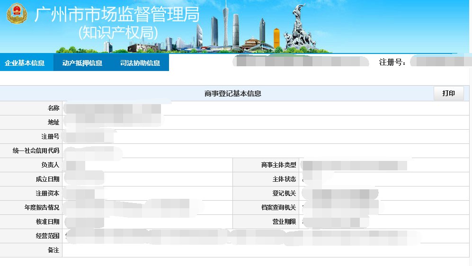Click the 商事主体类型 field label
Image resolution: width=472 pixels, height=266 pixels.
click(278, 165)
